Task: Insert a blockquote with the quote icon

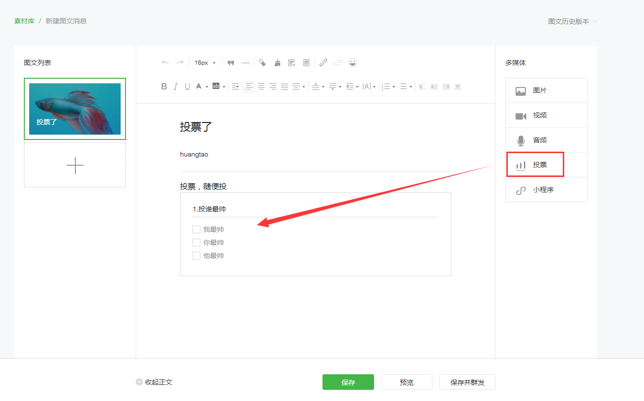Action: click(231, 63)
